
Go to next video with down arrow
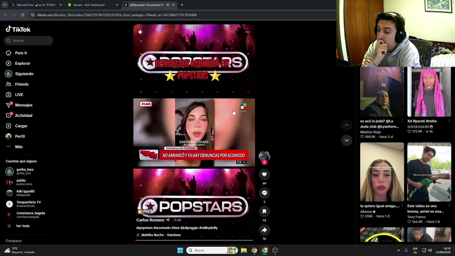click(x=347, y=140)
